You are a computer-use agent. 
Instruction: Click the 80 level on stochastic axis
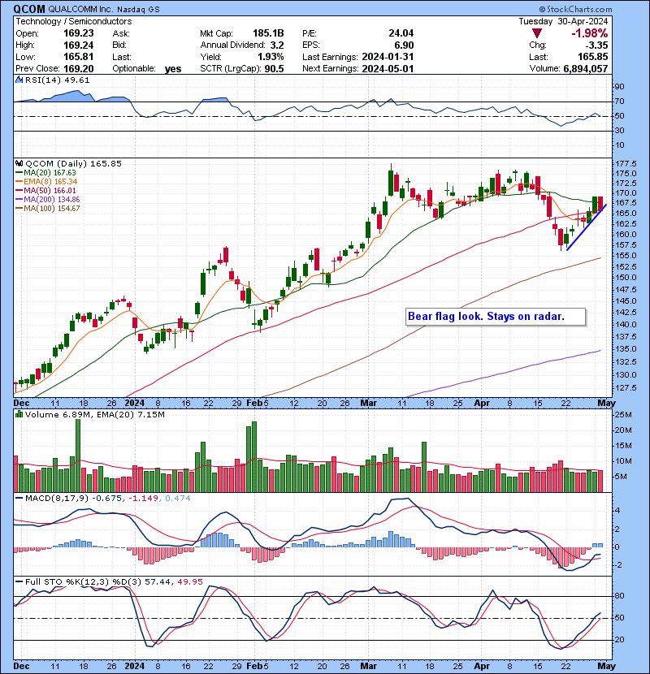[x=620, y=596]
